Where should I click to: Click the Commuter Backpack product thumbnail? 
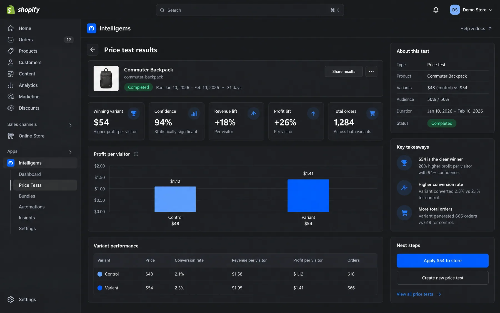106,78
